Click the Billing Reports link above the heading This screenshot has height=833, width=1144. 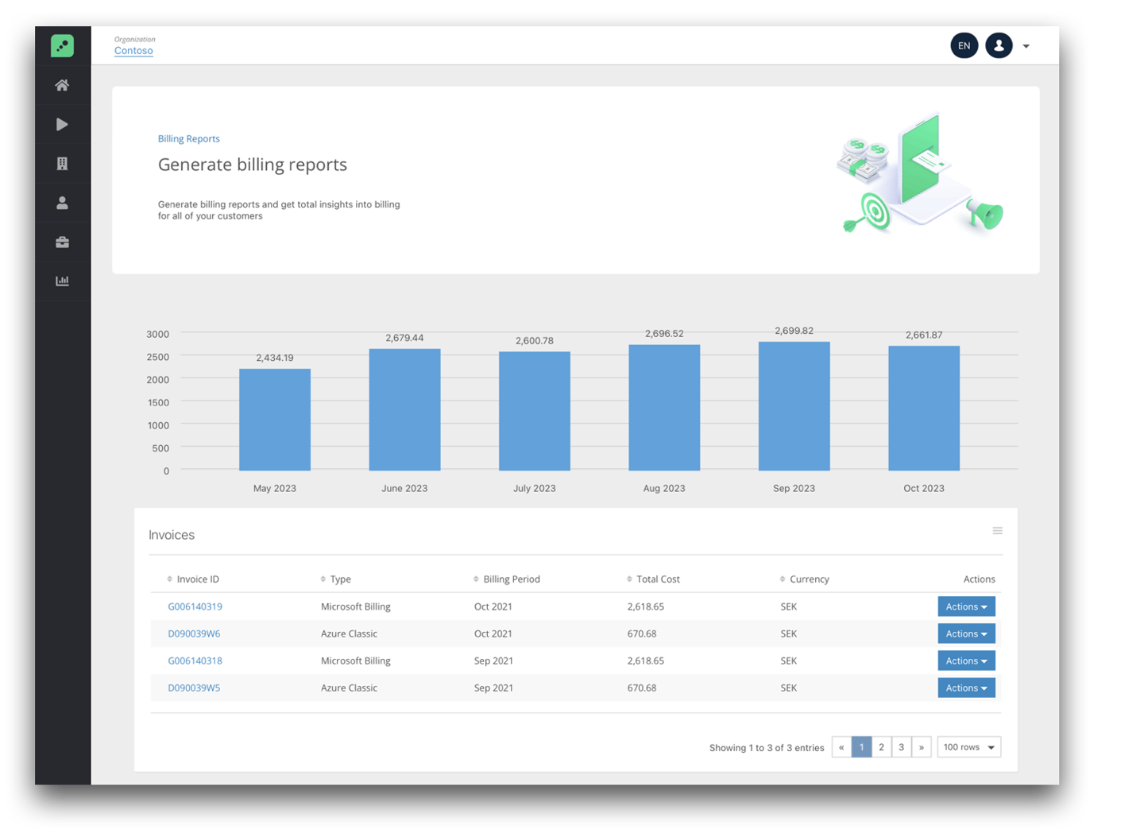pyautogui.click(x=189, y=138)
